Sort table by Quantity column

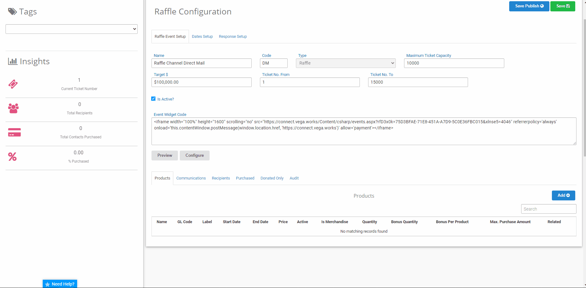point(369,222)
